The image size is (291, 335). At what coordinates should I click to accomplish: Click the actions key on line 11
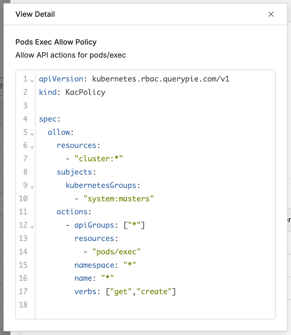[x=72, y=212]
